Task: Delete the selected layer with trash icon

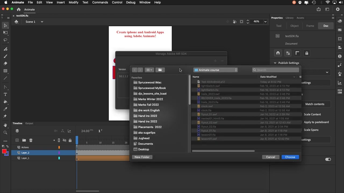Action: pyautogui.click(x=31, y=140)
